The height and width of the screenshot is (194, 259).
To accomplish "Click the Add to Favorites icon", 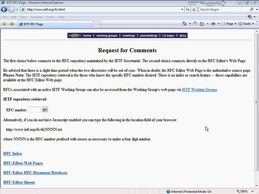I will pyautogui.click(x=12, y=24).
